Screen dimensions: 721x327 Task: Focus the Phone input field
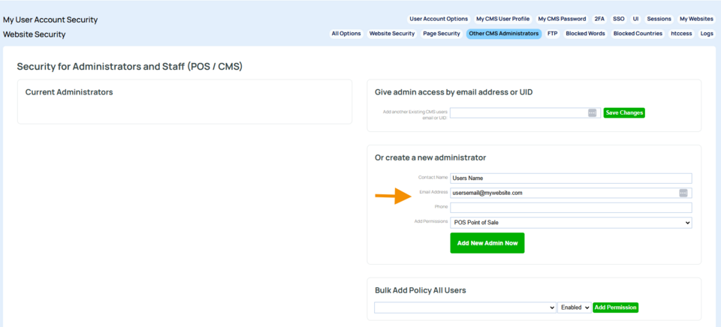(571, 208)
